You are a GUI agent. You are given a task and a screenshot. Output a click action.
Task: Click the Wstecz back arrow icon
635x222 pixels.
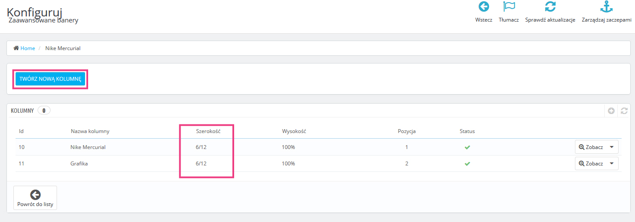click(483, 7)
